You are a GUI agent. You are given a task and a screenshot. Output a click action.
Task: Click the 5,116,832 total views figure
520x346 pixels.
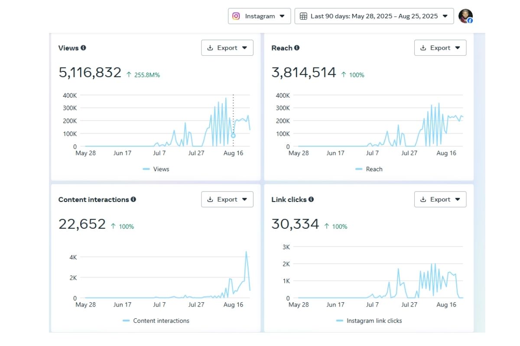click(x=90, y=73)
